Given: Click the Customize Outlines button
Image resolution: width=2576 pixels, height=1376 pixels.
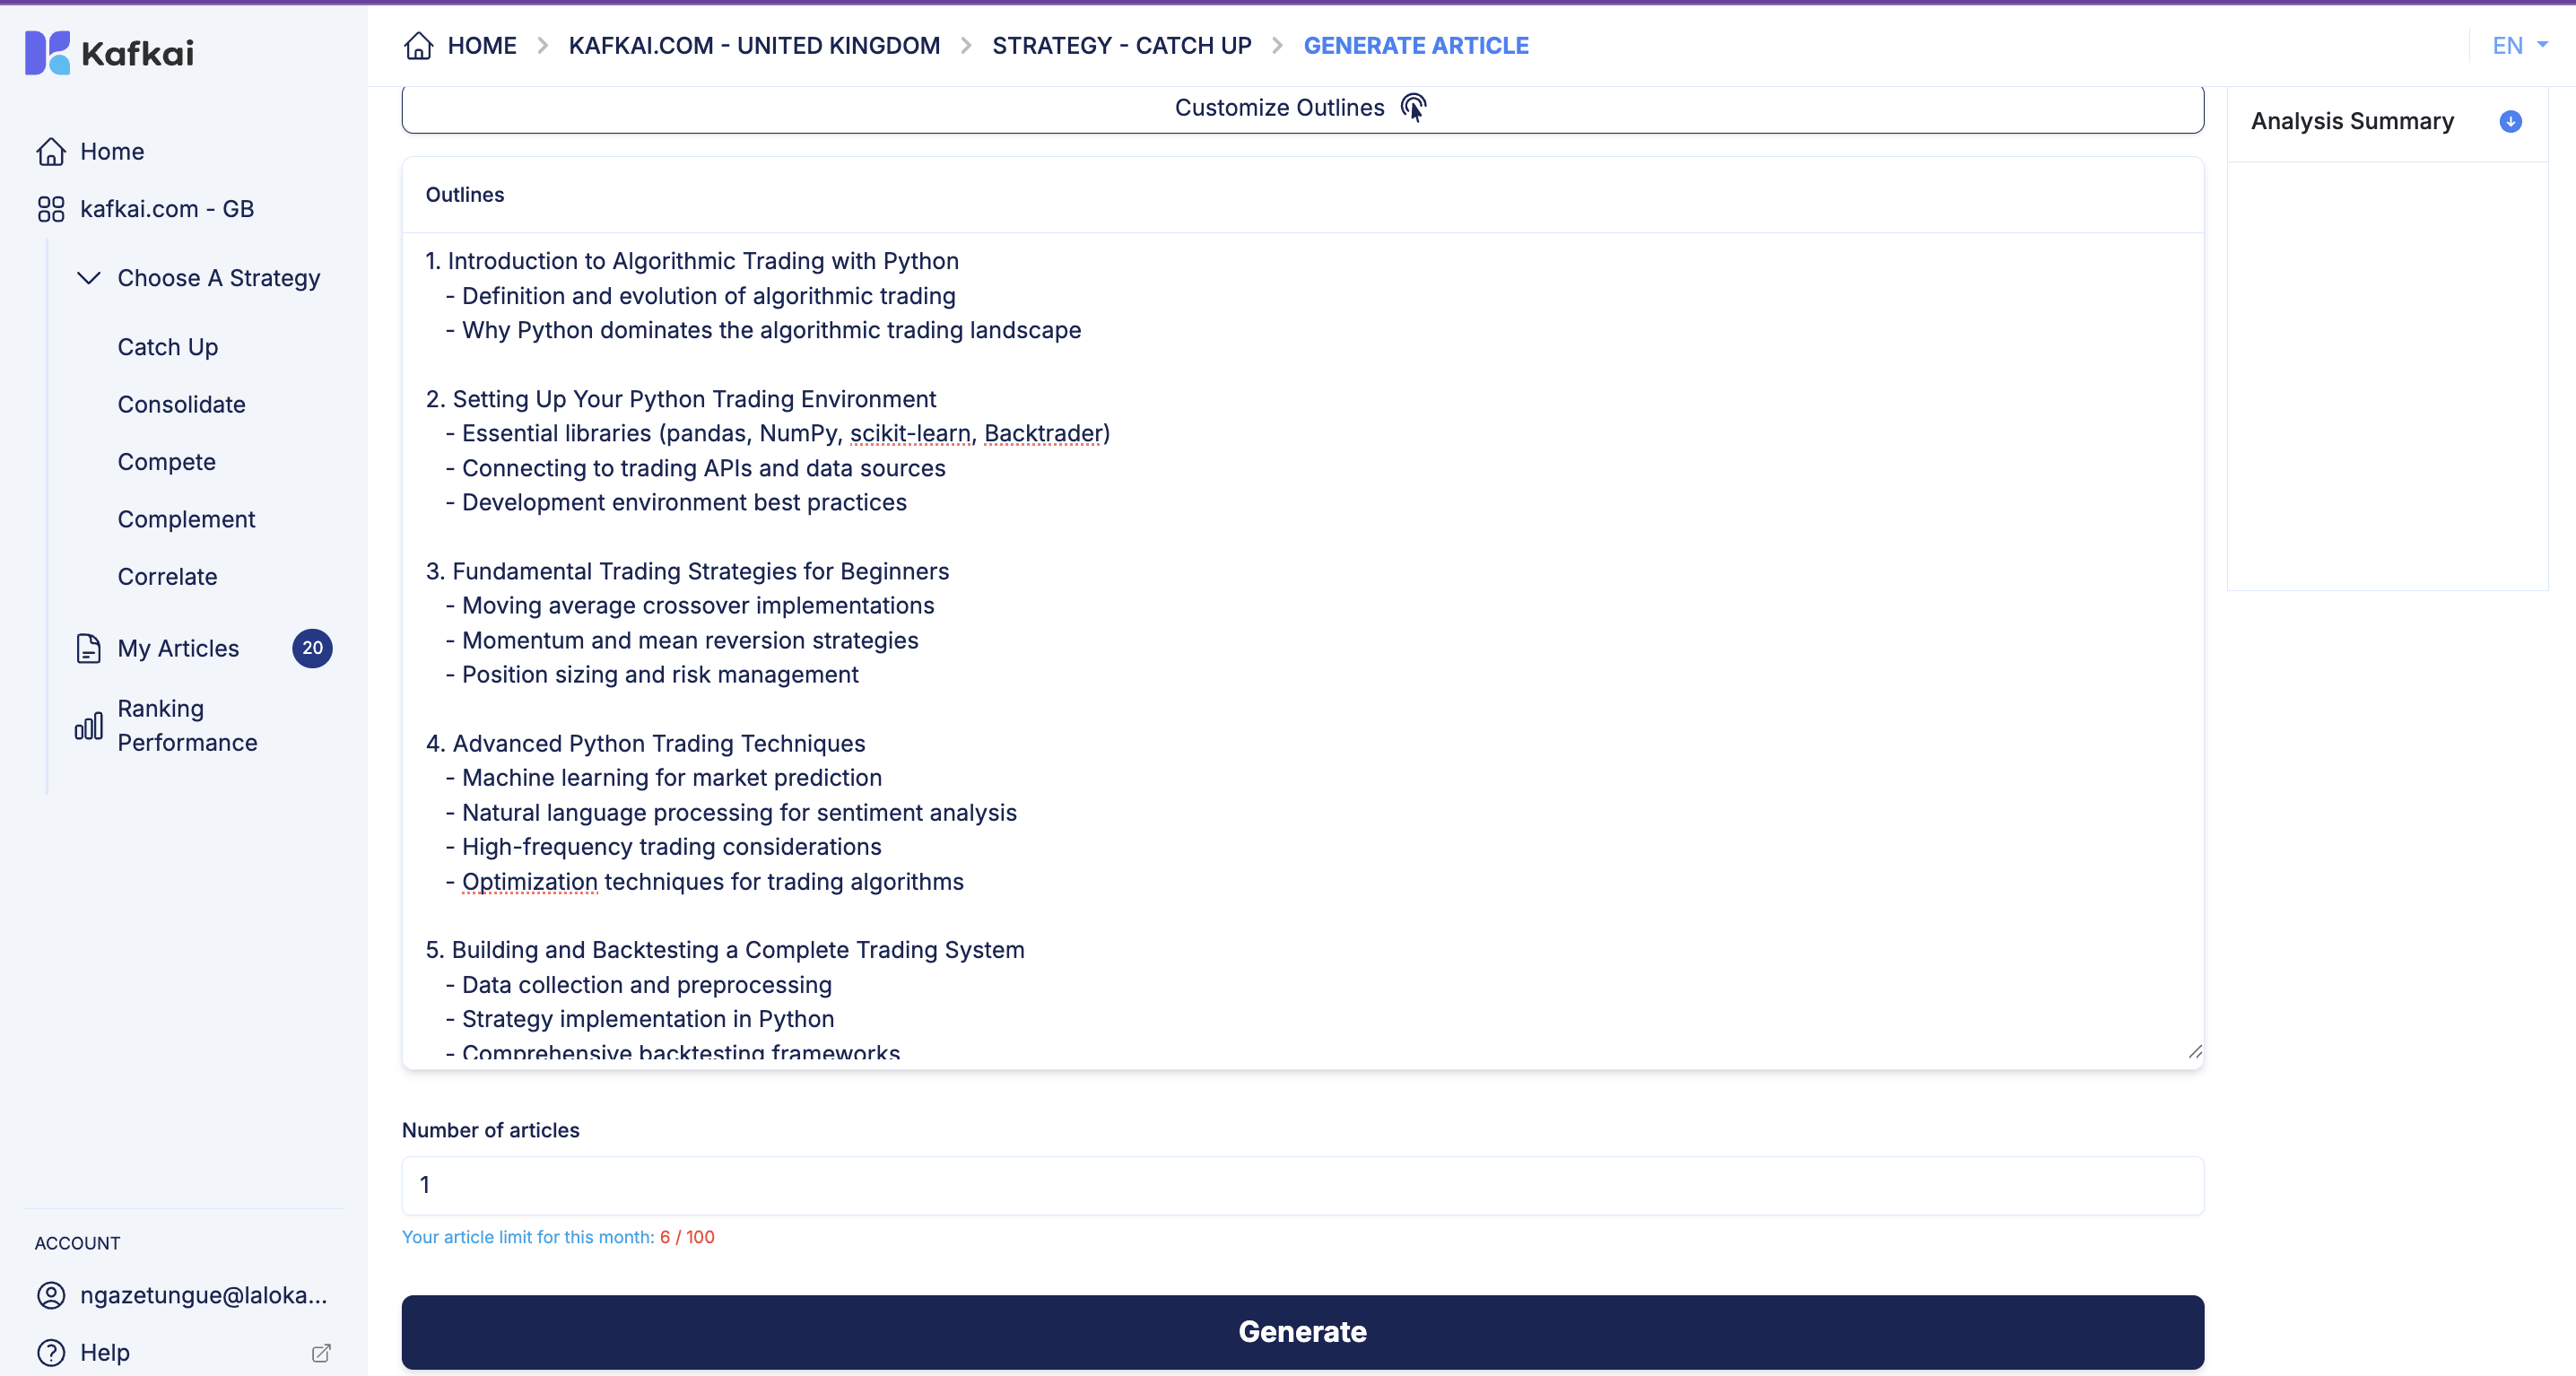Looking at the screenshot, I should (1302, 108).
